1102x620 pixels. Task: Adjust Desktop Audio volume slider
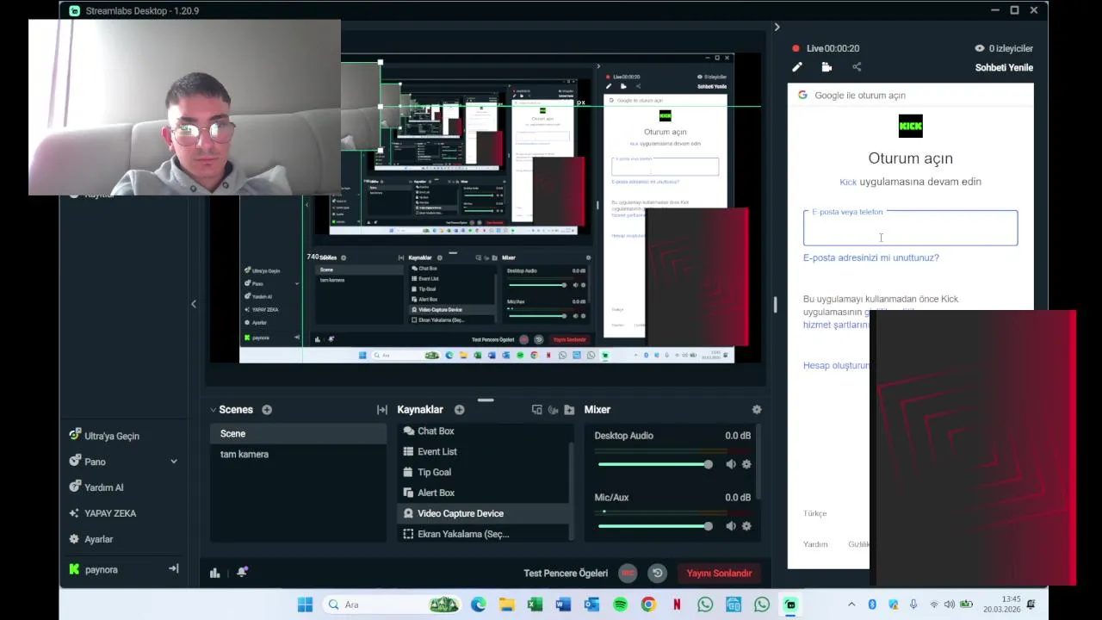click(x=655, y=464)
